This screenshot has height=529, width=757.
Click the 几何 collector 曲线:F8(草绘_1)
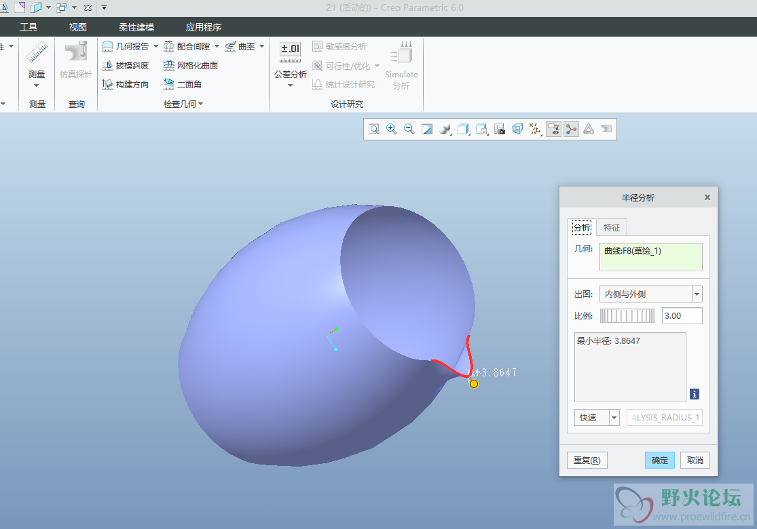coord(651,256)
